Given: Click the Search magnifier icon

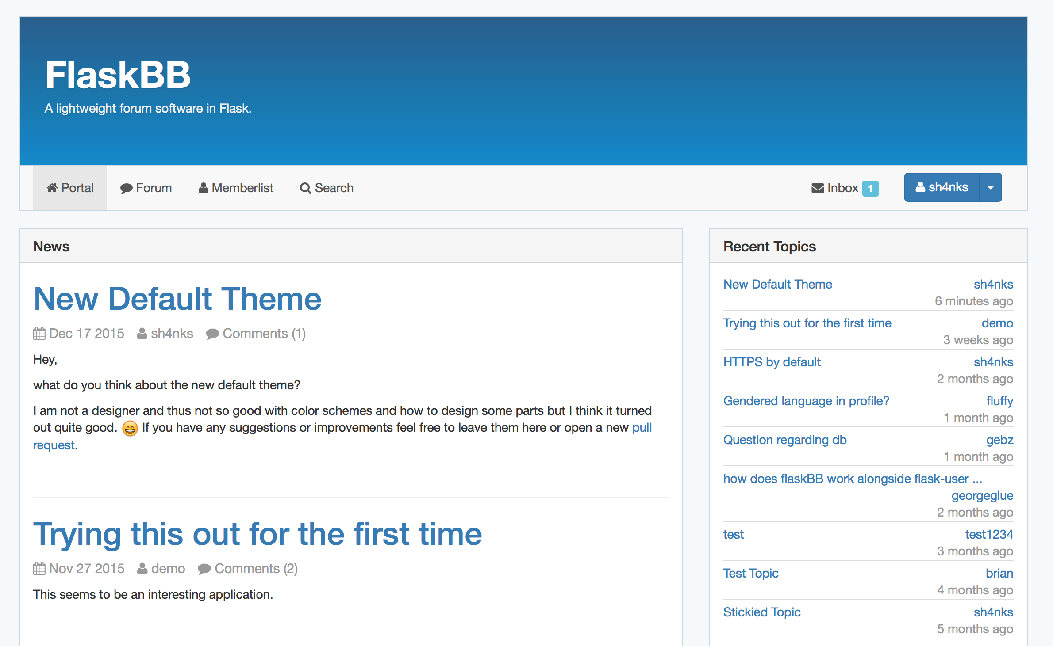Looking at the screenshot, I should (305, 188).
